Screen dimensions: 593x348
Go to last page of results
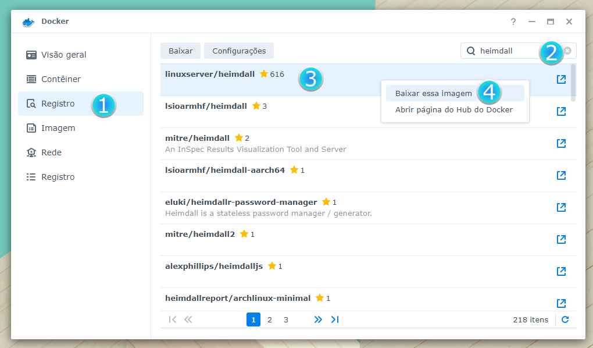(x=335, y=319)
